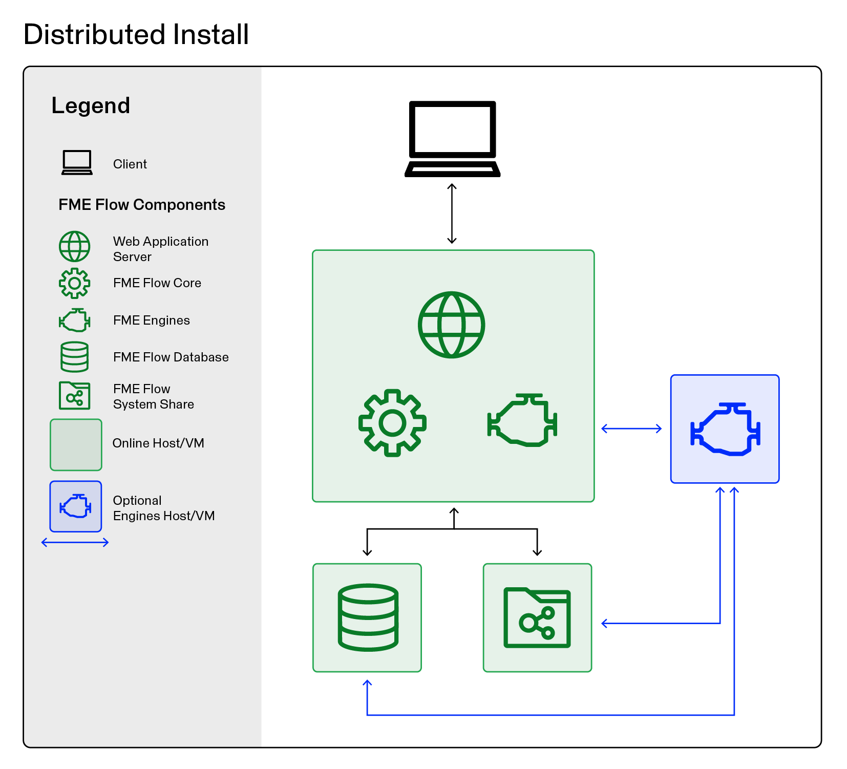Click the Distributed Install title text
The image size is (847, 769).
click(x=136, y=34)
